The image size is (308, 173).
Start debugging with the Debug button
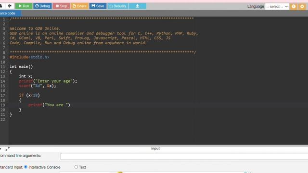click(42, 6)
